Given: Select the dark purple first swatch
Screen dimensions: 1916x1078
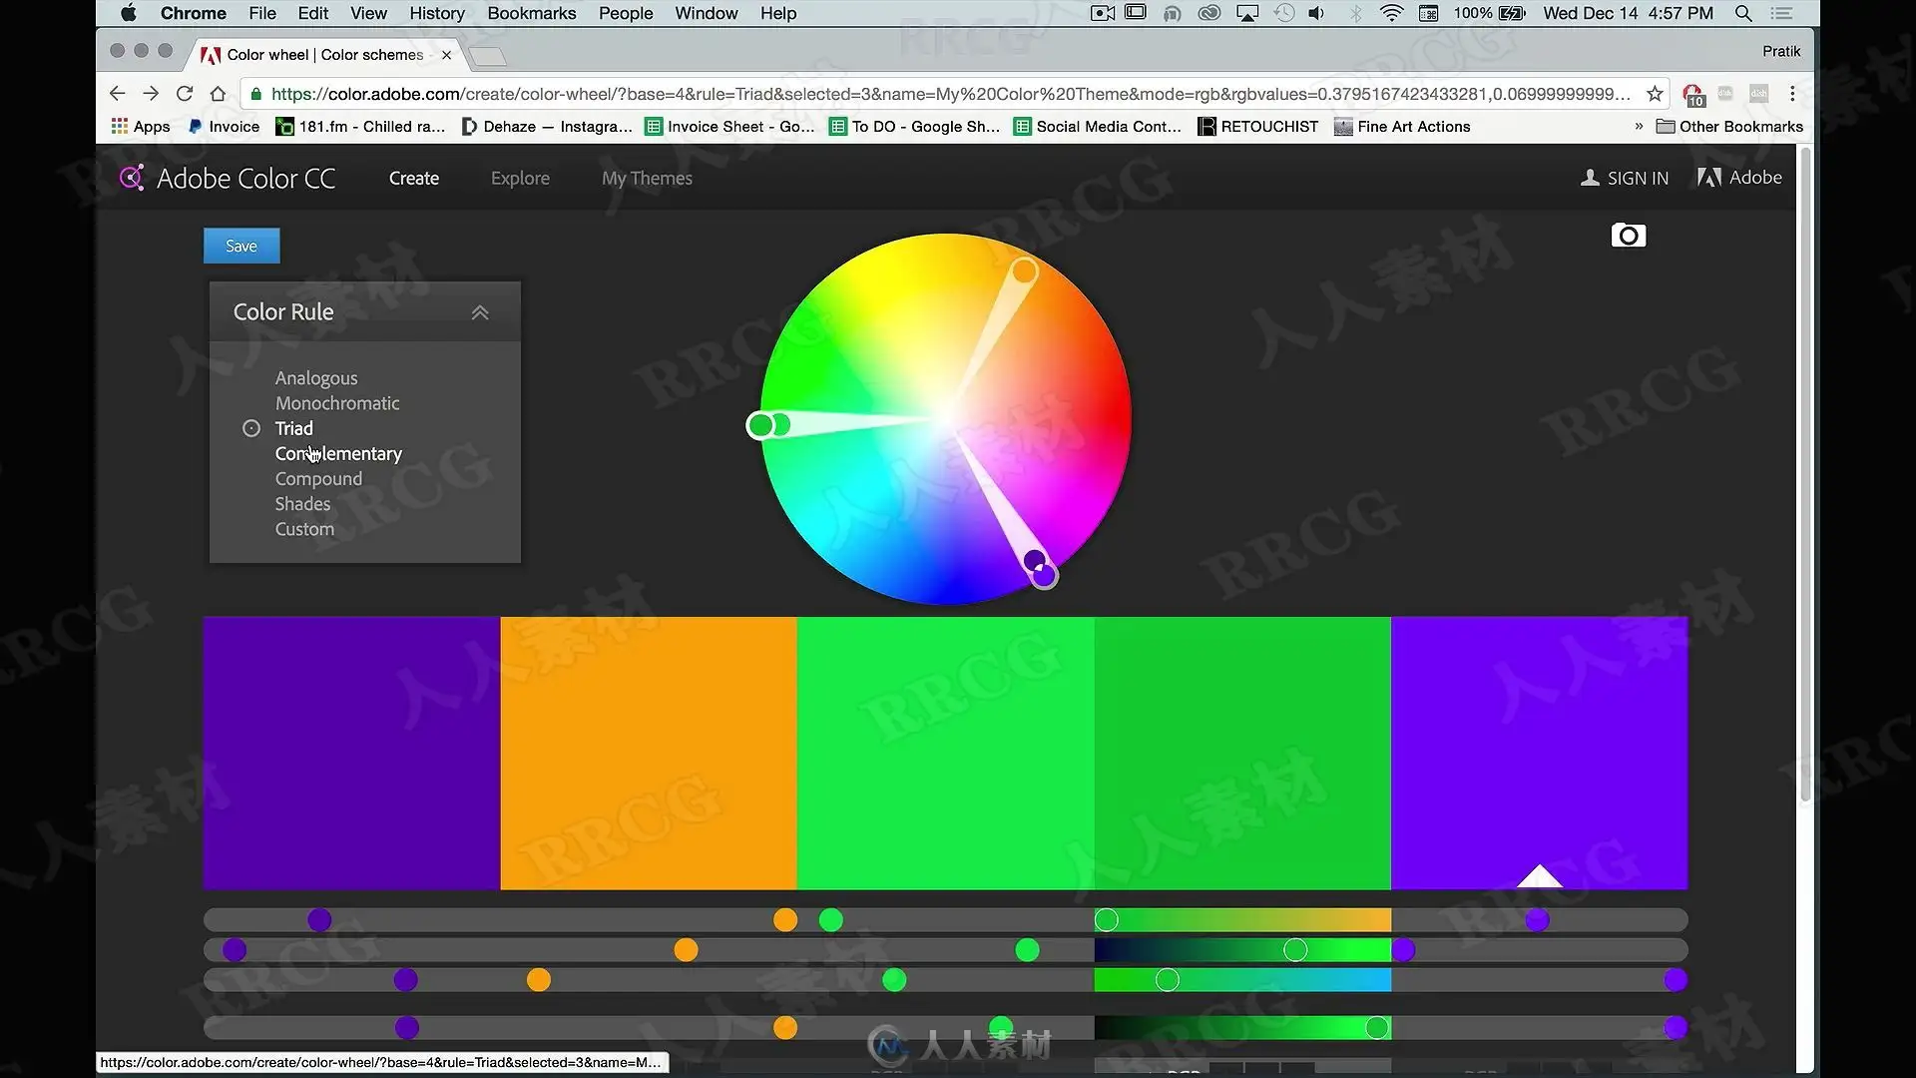Looking at the screenshot, I should coord(351,753).
